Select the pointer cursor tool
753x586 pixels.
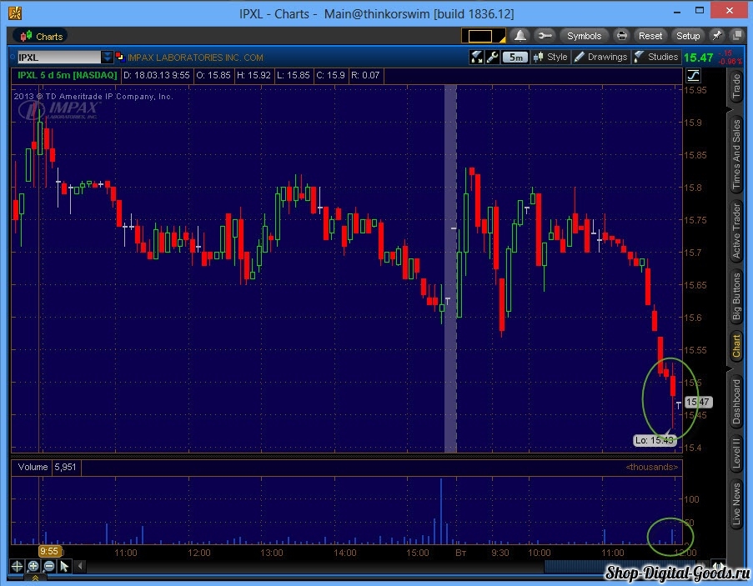[x=64, y=566]
